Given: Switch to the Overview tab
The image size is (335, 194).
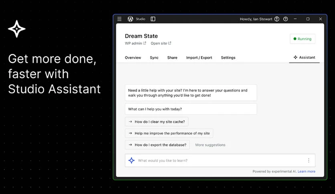Looking at the screenshot, I should point(133,58).
